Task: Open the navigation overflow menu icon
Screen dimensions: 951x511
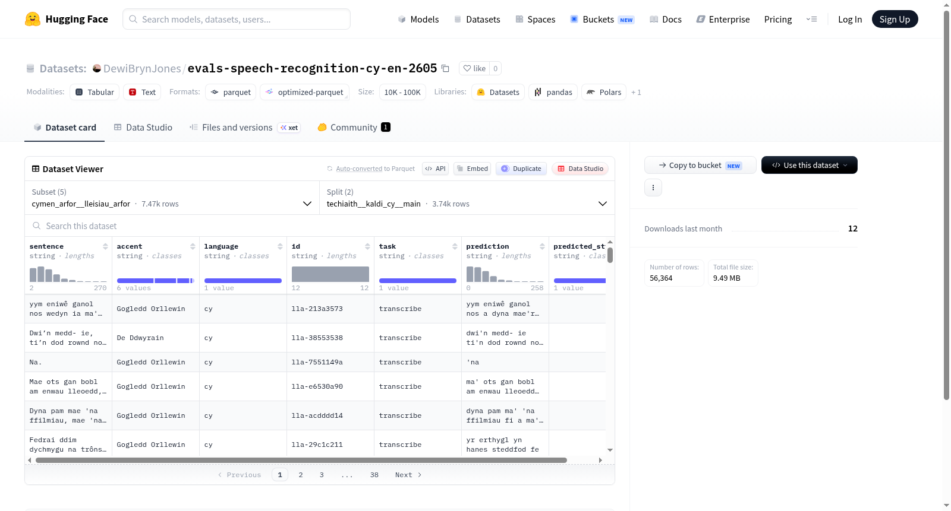Action: 811,19
